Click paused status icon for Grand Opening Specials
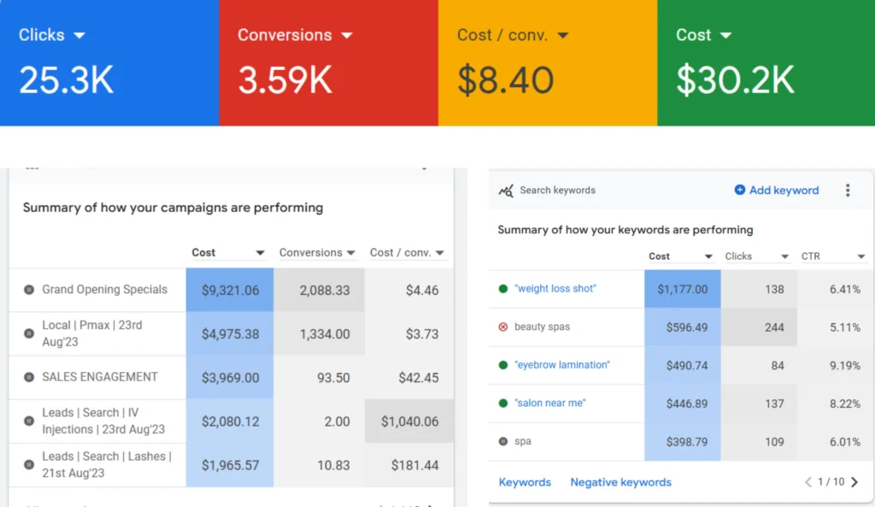The width and height of the screenshot is (875, 507). point(29,290)
